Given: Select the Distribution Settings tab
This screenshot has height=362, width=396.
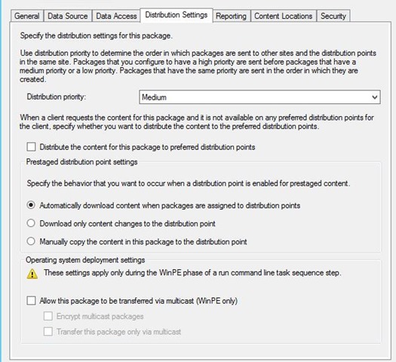Looking at the screenshot, I should (177, 15).
